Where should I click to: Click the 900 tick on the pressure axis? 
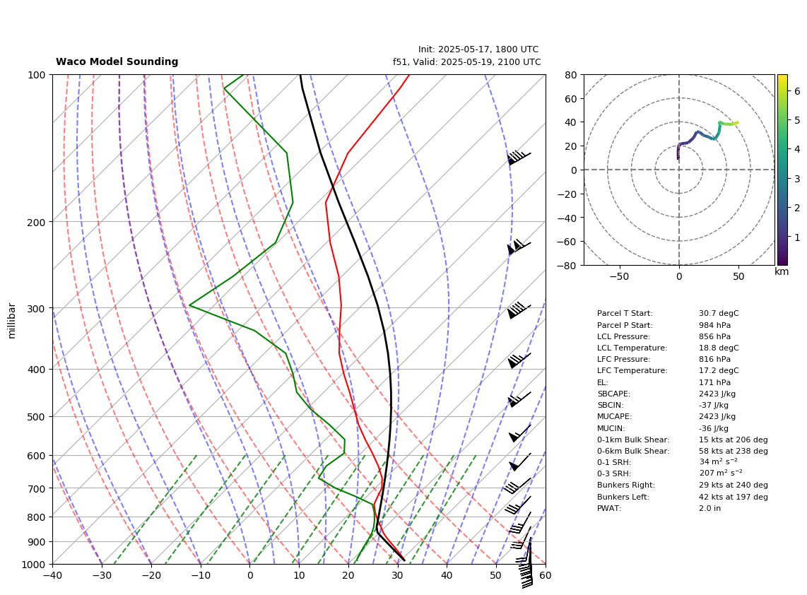pyautogui.click(x=36, y=542)
